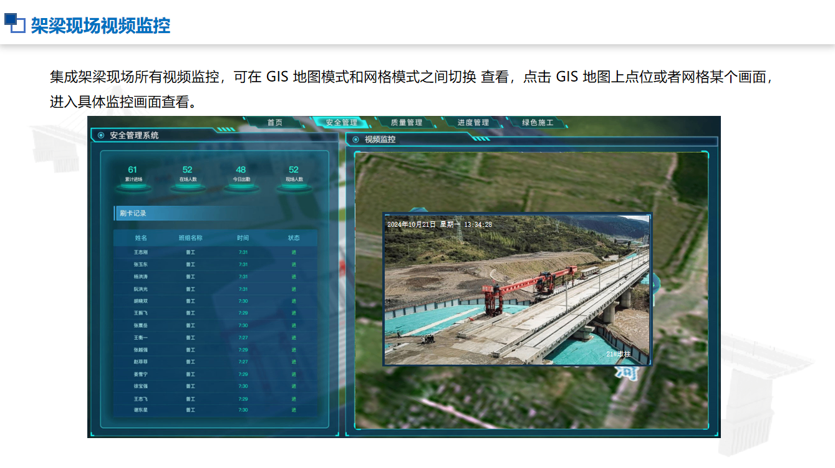Click the video timestamp 2024年10月21日 星期一 13:34:28

[440, 224]
